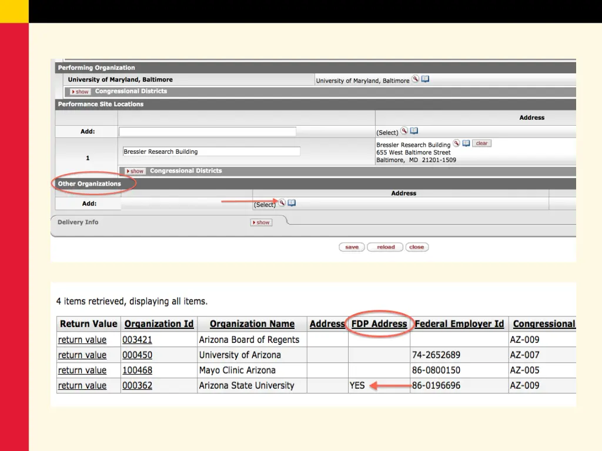
Task: Open book inquiry icon beside Performing Organization name
Action: click(x=426, y=79)
